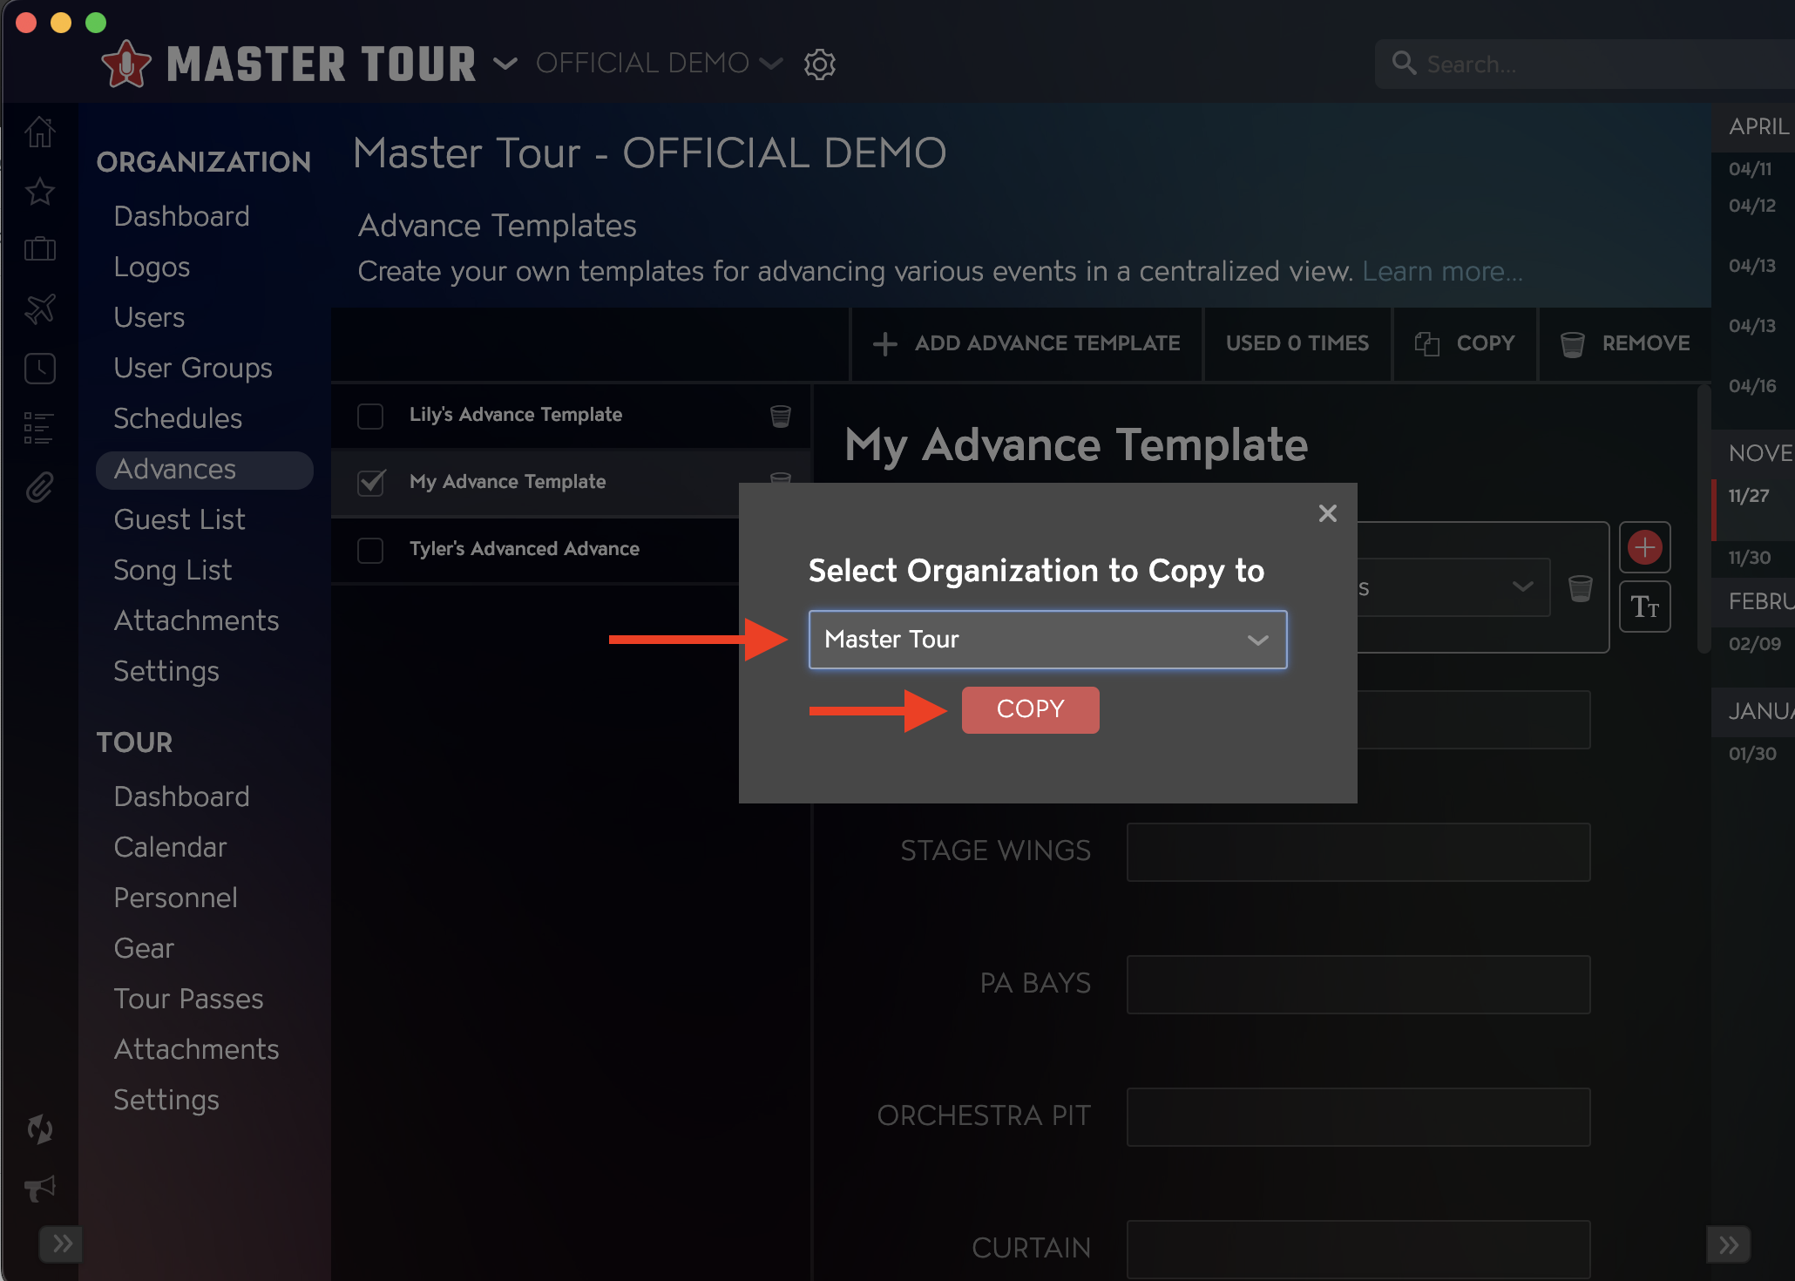Open Dashboard under TOUR
Screen dimensions: 1795x1281
[x=181, y=796]
